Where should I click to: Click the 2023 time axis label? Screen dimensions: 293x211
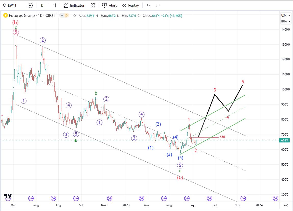pyautogui.click(x=126, y=205)
